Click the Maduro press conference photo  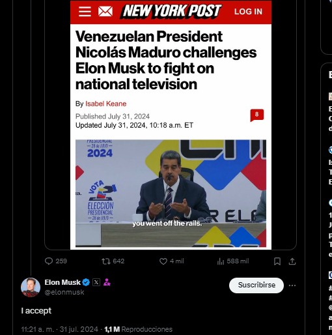click(171, 194)
